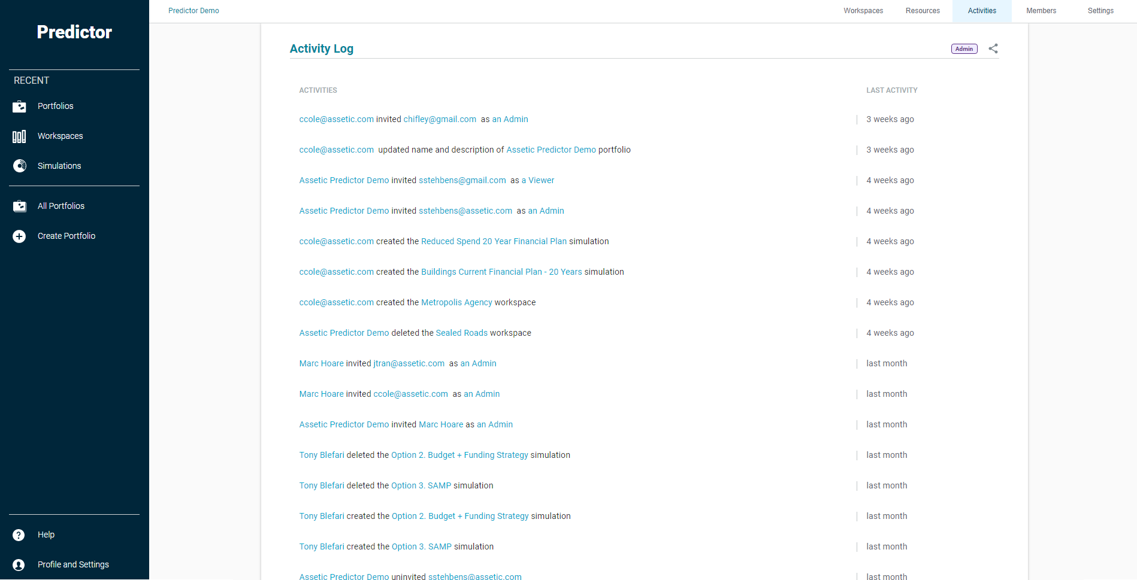Open Profile and Settings label
The width and height of the screenshot is (1137, 580).
click(73, 564)
